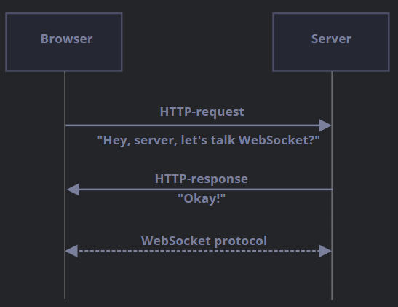The width and height of the screenshot is (398, 307).
Task: Click the dashed WebSocket arrow's right arrowhead
Action: [x=325, y=251]
